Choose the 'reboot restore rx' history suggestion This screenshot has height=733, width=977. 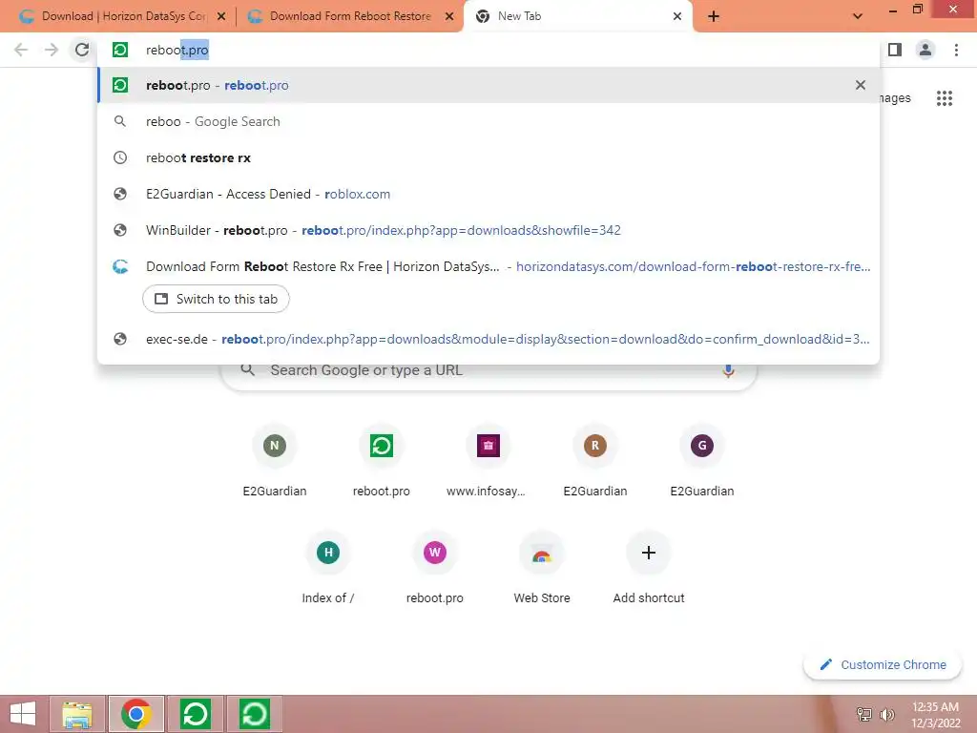coord(488,157)
